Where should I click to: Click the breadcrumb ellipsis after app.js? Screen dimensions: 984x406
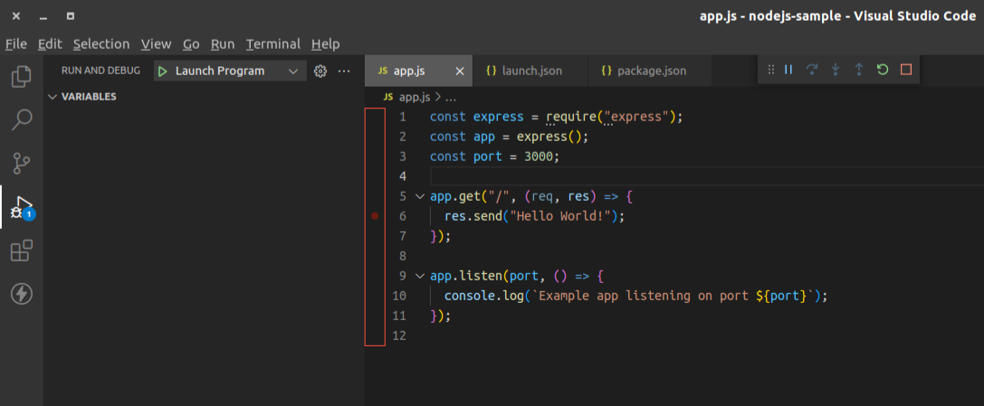point(450,98)
